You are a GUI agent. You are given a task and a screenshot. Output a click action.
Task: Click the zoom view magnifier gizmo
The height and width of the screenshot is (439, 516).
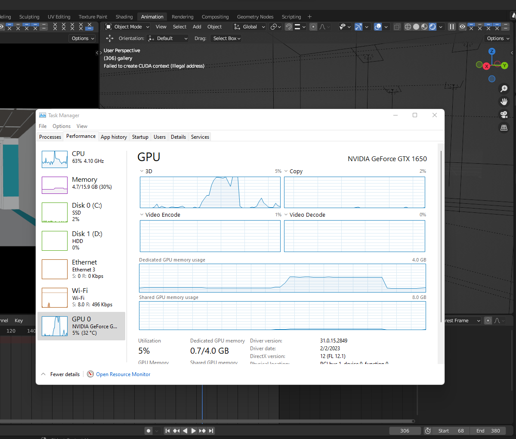504,89
